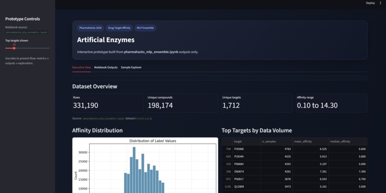Click n_samples value 4763

[276, 149]
